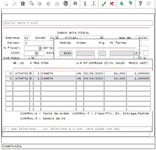This screenshot has height=150, width=156.
Task: Click the CANETA AZUL status bar text
Action: click(13, 147)
